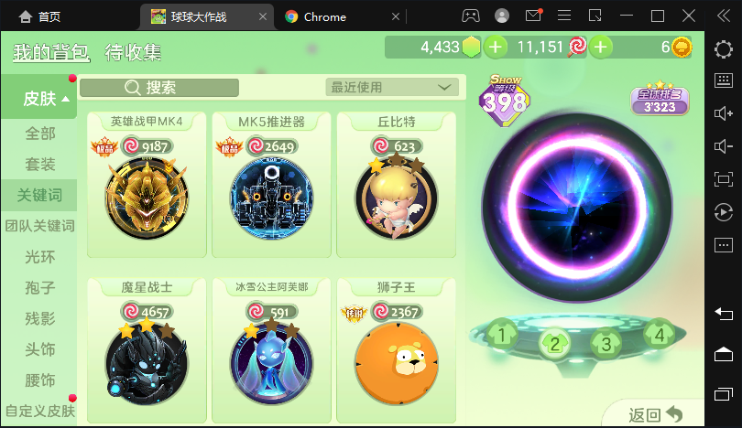Toggle fullscreen icon in emulator sidebar

tap(723, 179)
